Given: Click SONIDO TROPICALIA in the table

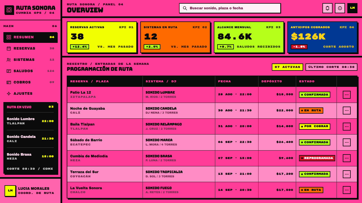Looking at the screenshot, I should (164, 172).
